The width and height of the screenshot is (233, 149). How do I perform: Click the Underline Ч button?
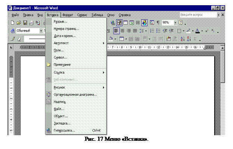click(x=108, y=31)
